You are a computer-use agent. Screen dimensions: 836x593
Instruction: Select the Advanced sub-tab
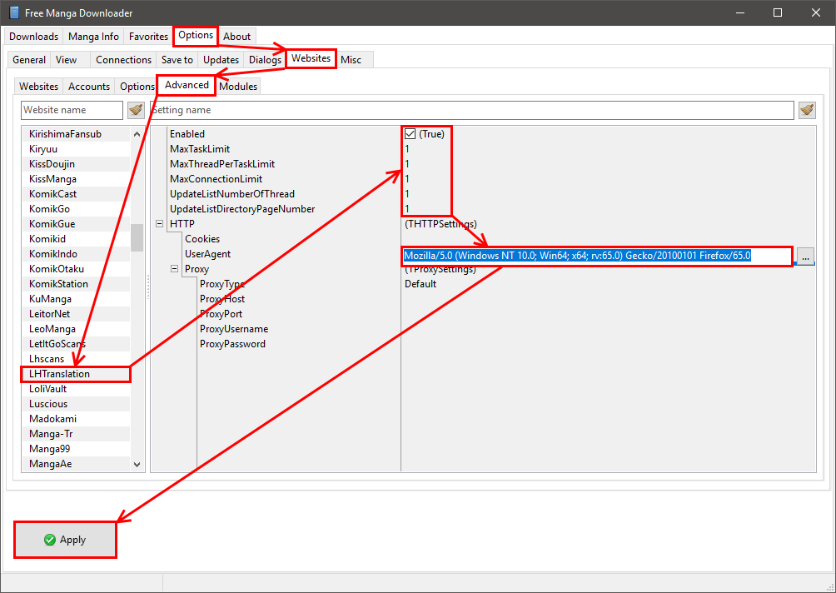pos(187,85)
